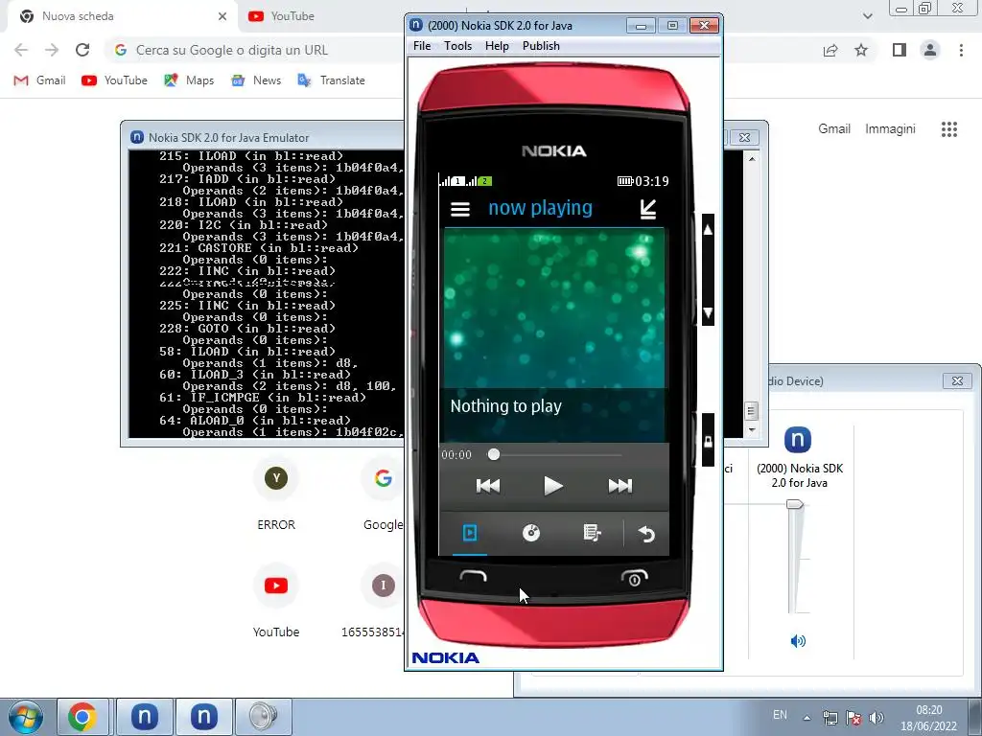The image size is (982, 736).
Task: Open the playlist icon tab
Action: pyautogui.click(x=592, y=533)
